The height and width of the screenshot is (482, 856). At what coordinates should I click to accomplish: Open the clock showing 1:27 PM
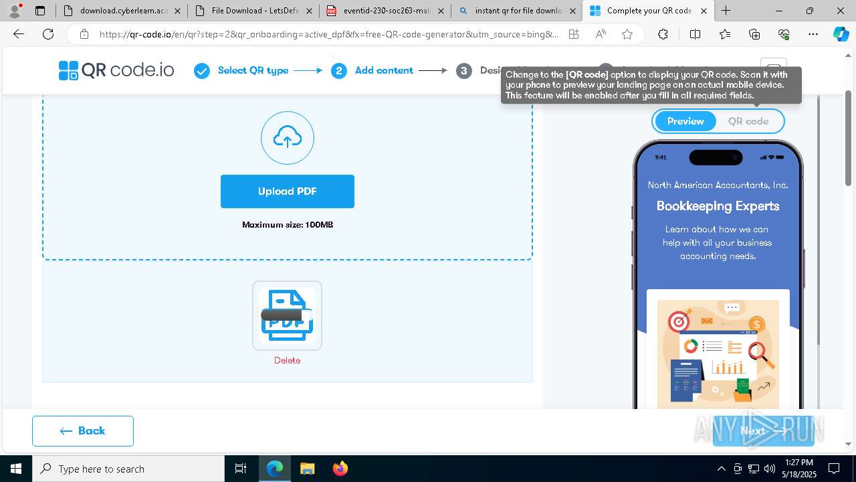tap(799, 469)
